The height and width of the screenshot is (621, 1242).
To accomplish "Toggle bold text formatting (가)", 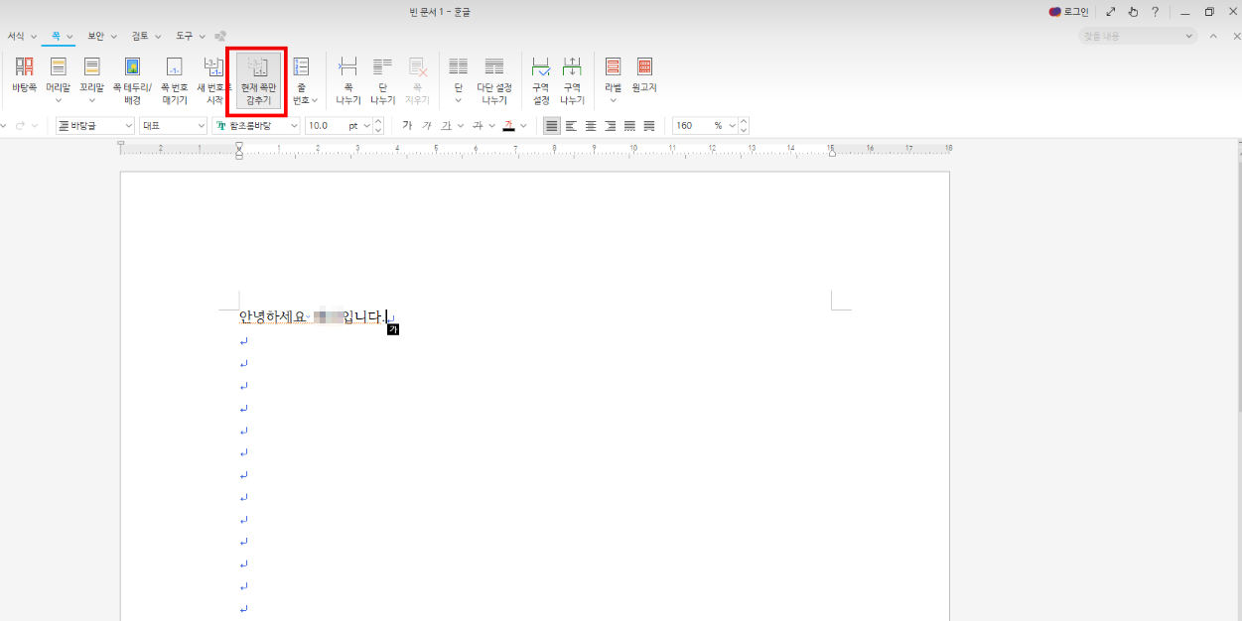I will pyautogui.click(x=407, y=126).
